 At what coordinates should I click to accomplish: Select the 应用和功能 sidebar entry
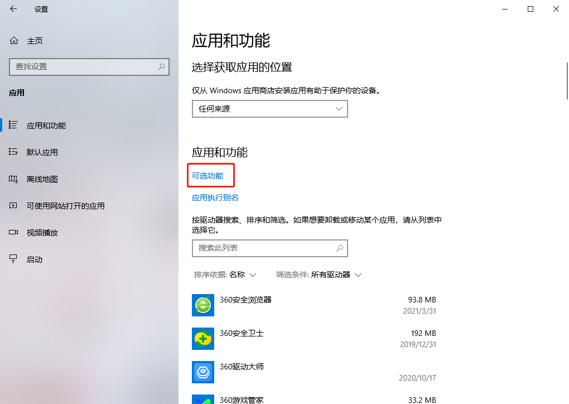coord(46,125)
